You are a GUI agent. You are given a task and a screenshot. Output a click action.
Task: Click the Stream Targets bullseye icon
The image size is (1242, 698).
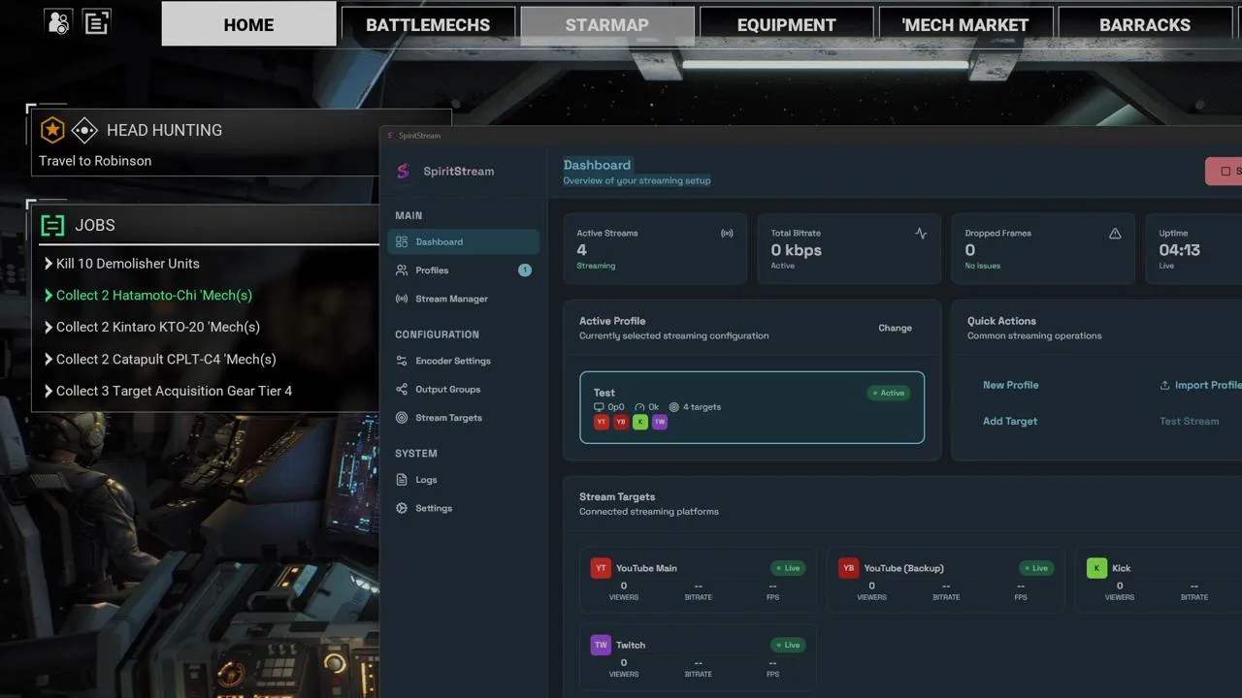pos(402,418)
